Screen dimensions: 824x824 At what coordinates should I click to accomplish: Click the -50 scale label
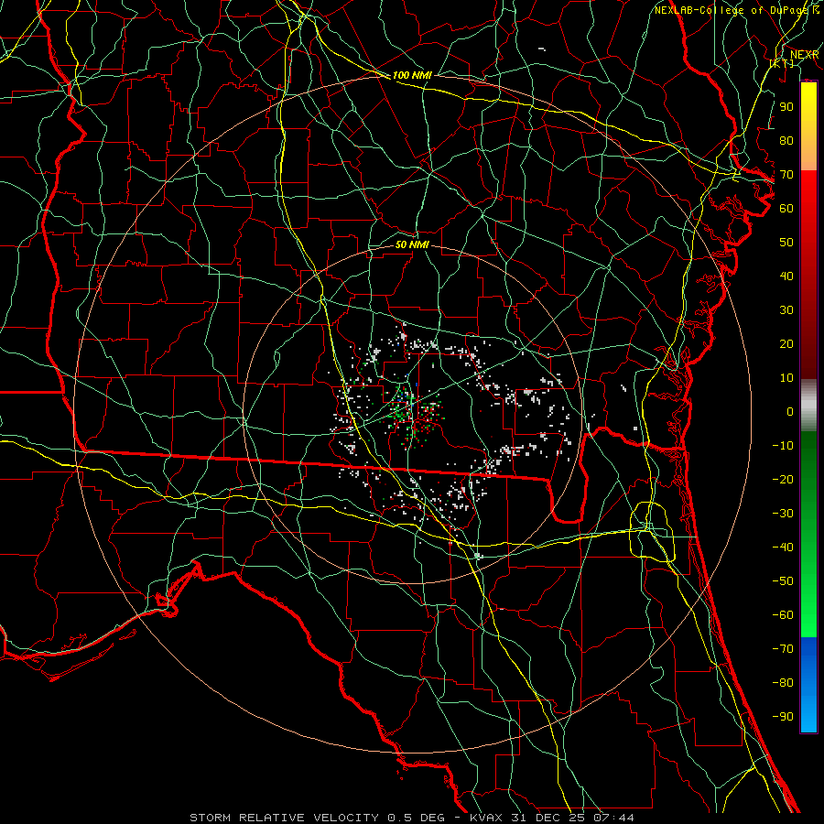coord(783,581)
